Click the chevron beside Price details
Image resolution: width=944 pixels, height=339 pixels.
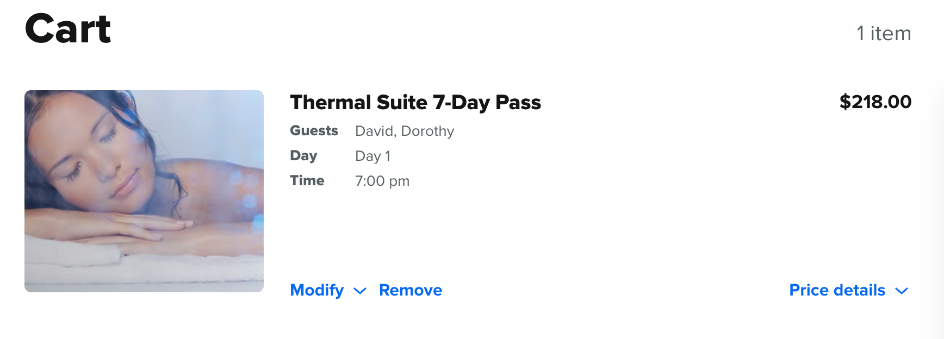coord(902,291)
